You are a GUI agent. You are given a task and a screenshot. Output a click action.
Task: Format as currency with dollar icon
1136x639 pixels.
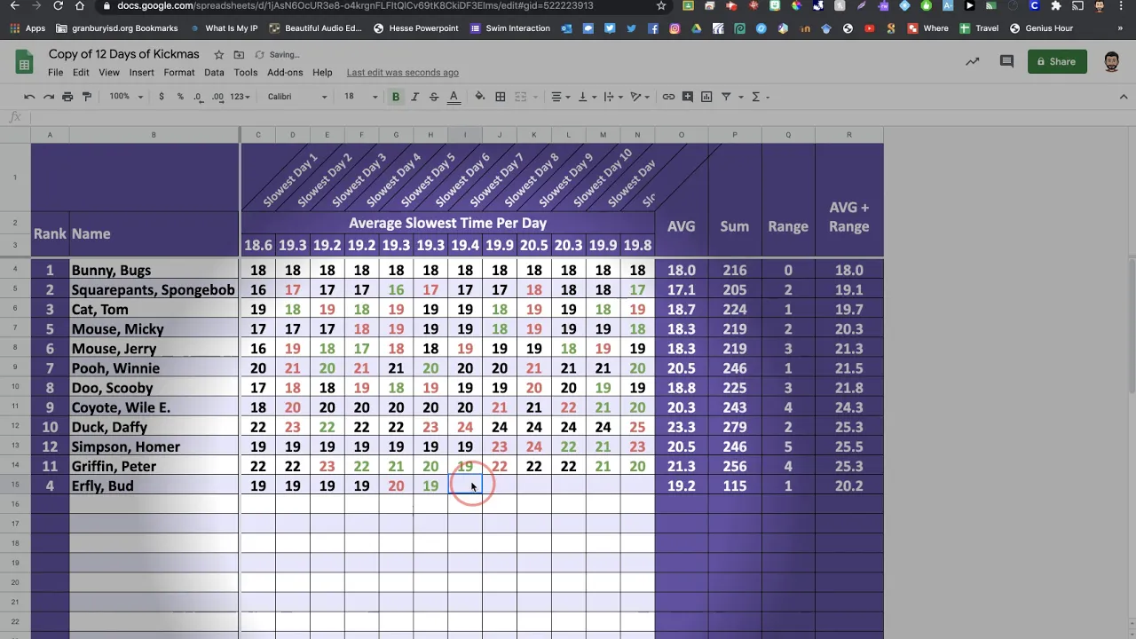pyautogui.click(x=161, y=97)
